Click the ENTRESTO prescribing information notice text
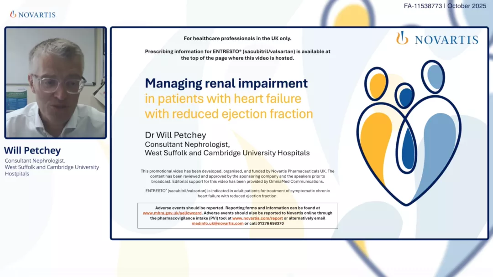Image resolution: width=493 pixels, height=277 pixels. tap(237, 55)
